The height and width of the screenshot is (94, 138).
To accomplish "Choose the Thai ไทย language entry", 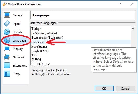I will (61, 55).
